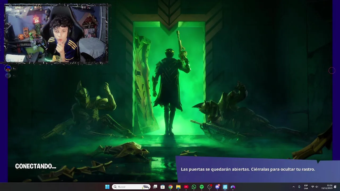Click the volume speaker tray icon

click(317, 187)
